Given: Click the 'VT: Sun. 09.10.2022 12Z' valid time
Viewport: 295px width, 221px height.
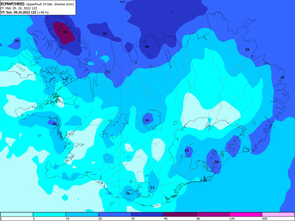Looking at the screenshot, I should click(x=19, y=12).
